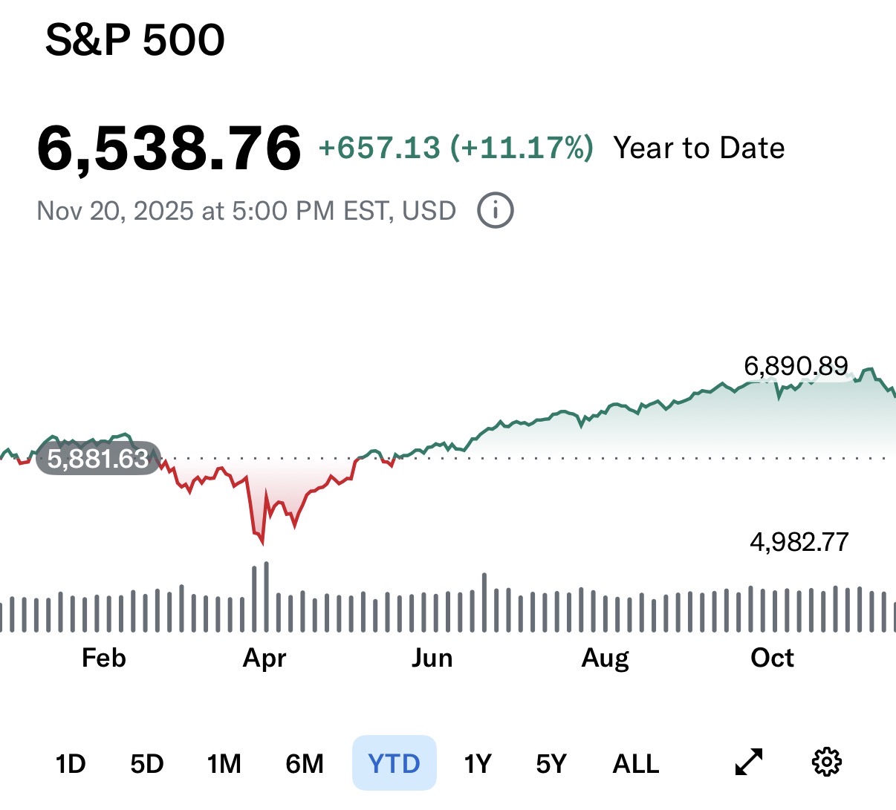Click the +657.13 (+11.17%) change text

pos(455,148)
